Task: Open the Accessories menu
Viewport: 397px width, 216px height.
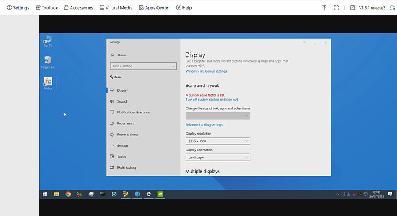Action: [78, 8]
